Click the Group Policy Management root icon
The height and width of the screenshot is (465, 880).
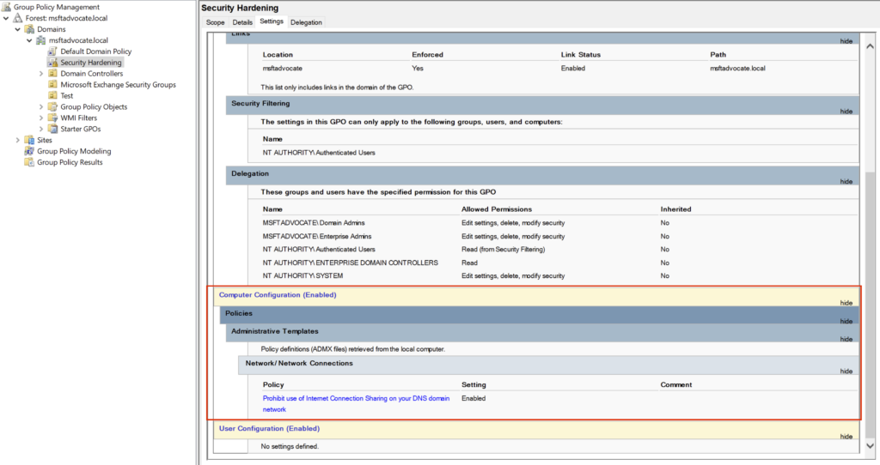[7, 7]
